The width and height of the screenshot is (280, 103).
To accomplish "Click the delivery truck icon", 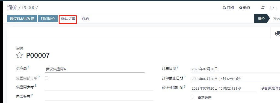I will coord(277,33).
